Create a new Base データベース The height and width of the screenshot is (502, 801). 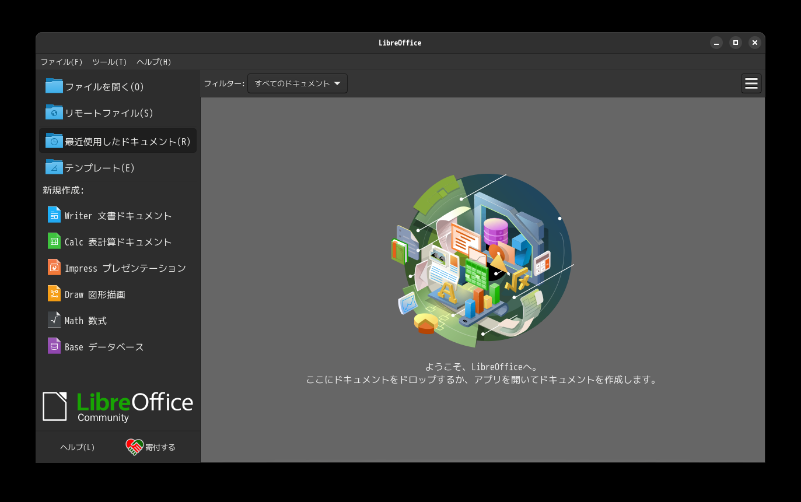point(118,346)
